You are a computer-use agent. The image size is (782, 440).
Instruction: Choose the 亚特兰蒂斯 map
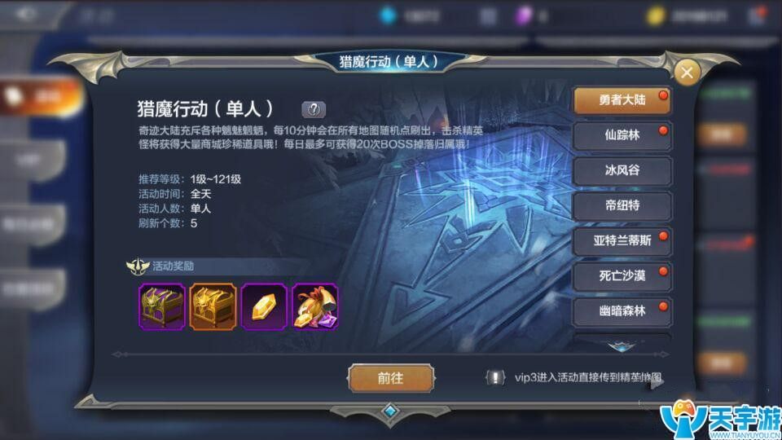pyautogui.click(x=622, y=241)
